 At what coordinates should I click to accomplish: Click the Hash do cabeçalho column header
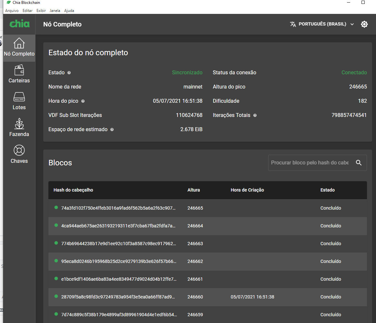pos(73,190)
